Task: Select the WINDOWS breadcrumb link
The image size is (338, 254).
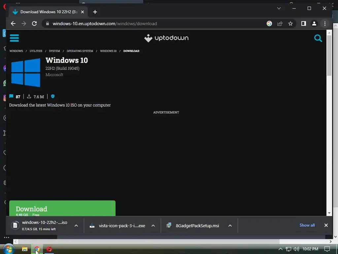Action: [16, 51]
